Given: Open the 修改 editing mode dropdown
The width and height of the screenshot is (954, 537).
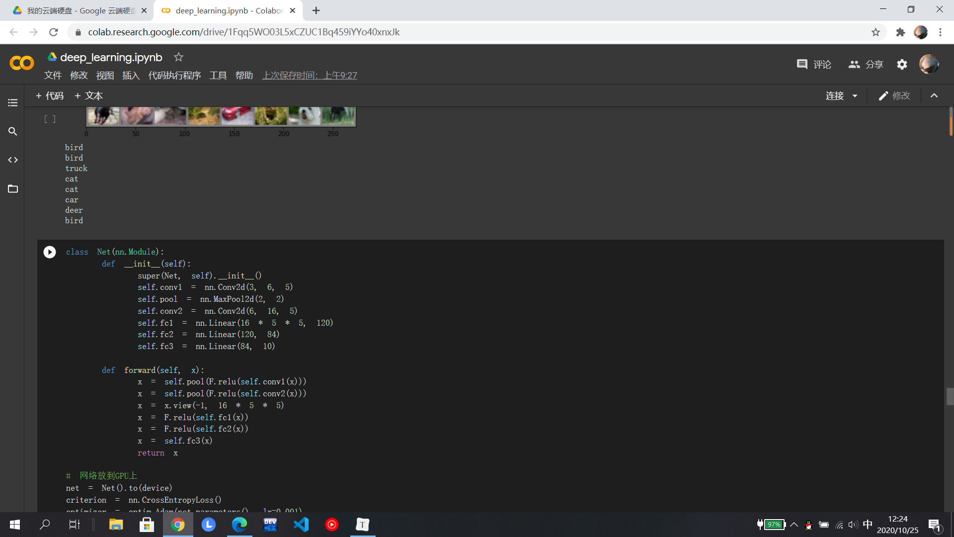Looking at the screenshot, I should [x=894, y=96].
